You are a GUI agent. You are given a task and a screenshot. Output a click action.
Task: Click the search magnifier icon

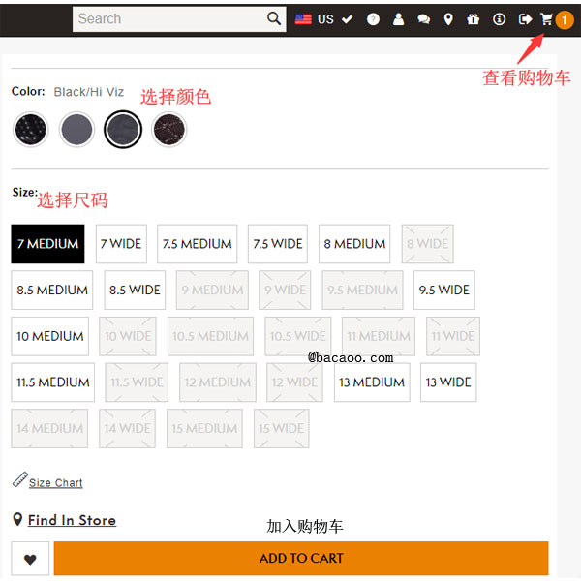pos(274,18)
